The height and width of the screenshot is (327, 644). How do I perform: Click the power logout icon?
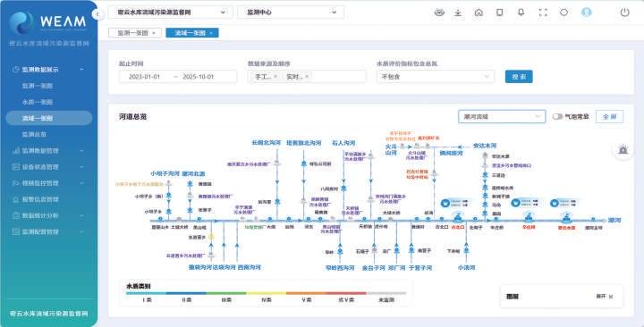pos(624,13)
